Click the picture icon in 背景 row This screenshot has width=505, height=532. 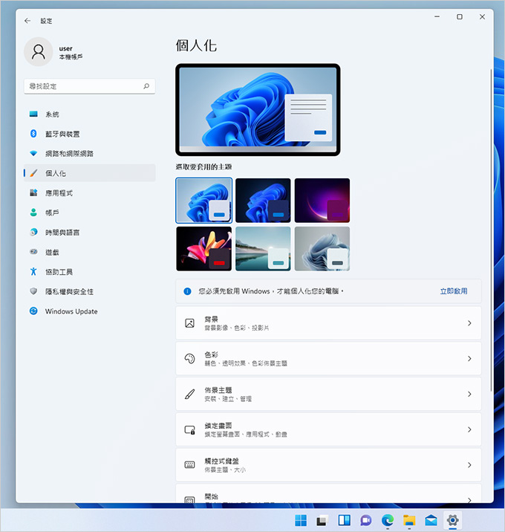(189, 323)
